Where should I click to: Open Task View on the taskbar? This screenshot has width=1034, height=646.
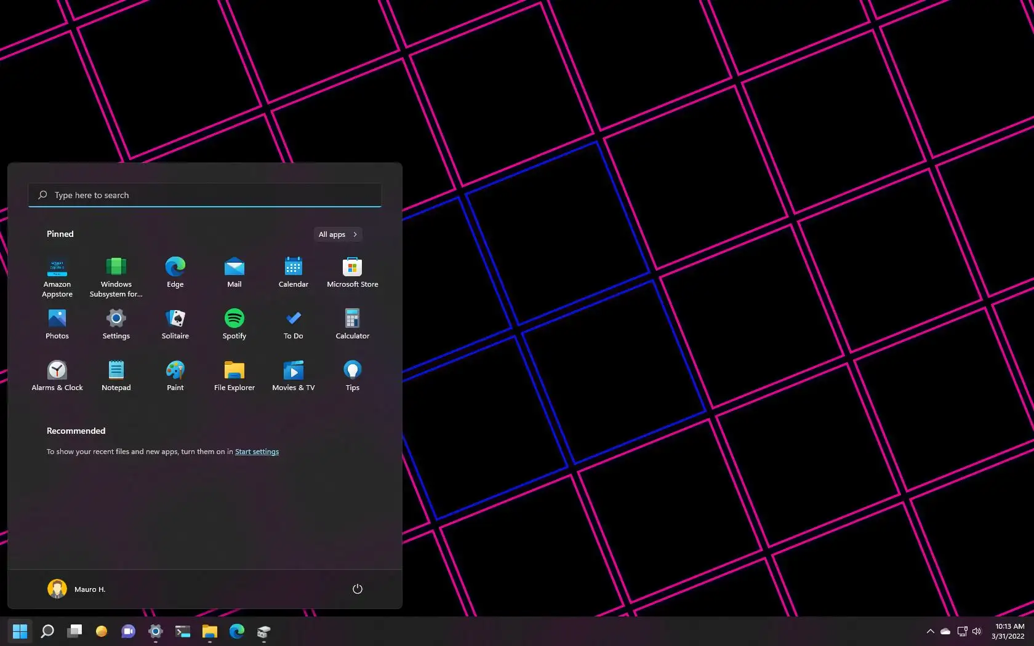[74, 631]
